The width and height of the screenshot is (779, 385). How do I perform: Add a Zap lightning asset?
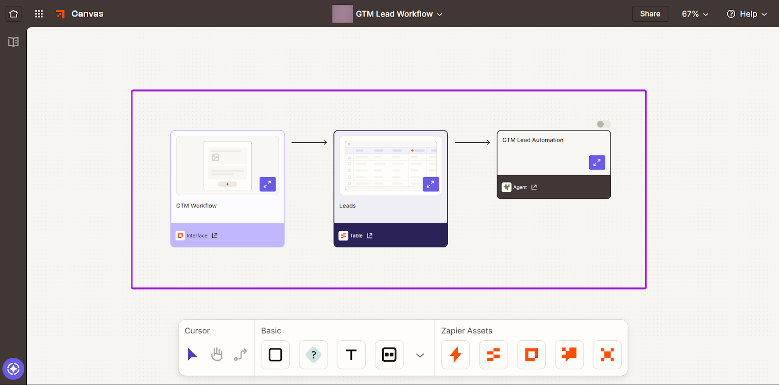456,355
